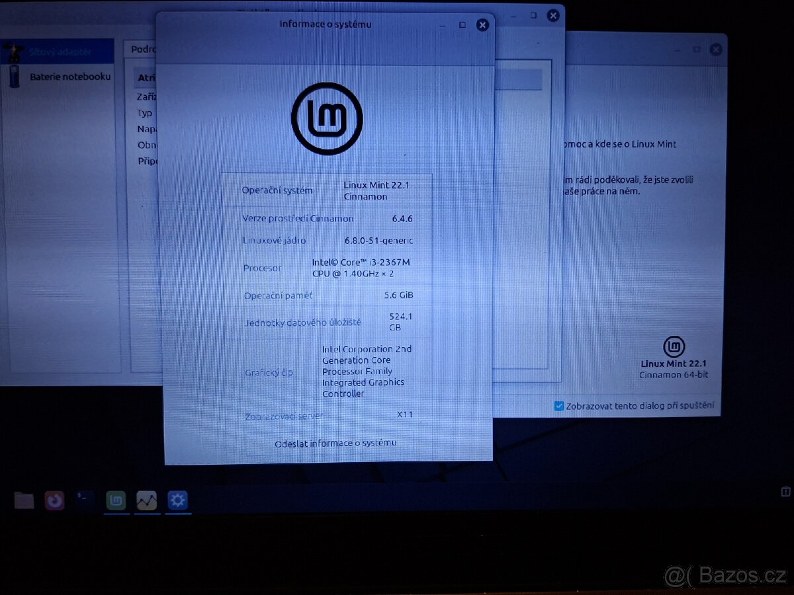Switch to Linux Mint welcome taskbar icon
This screenshot has width=794, height=595.
click(x=116, y=501)
